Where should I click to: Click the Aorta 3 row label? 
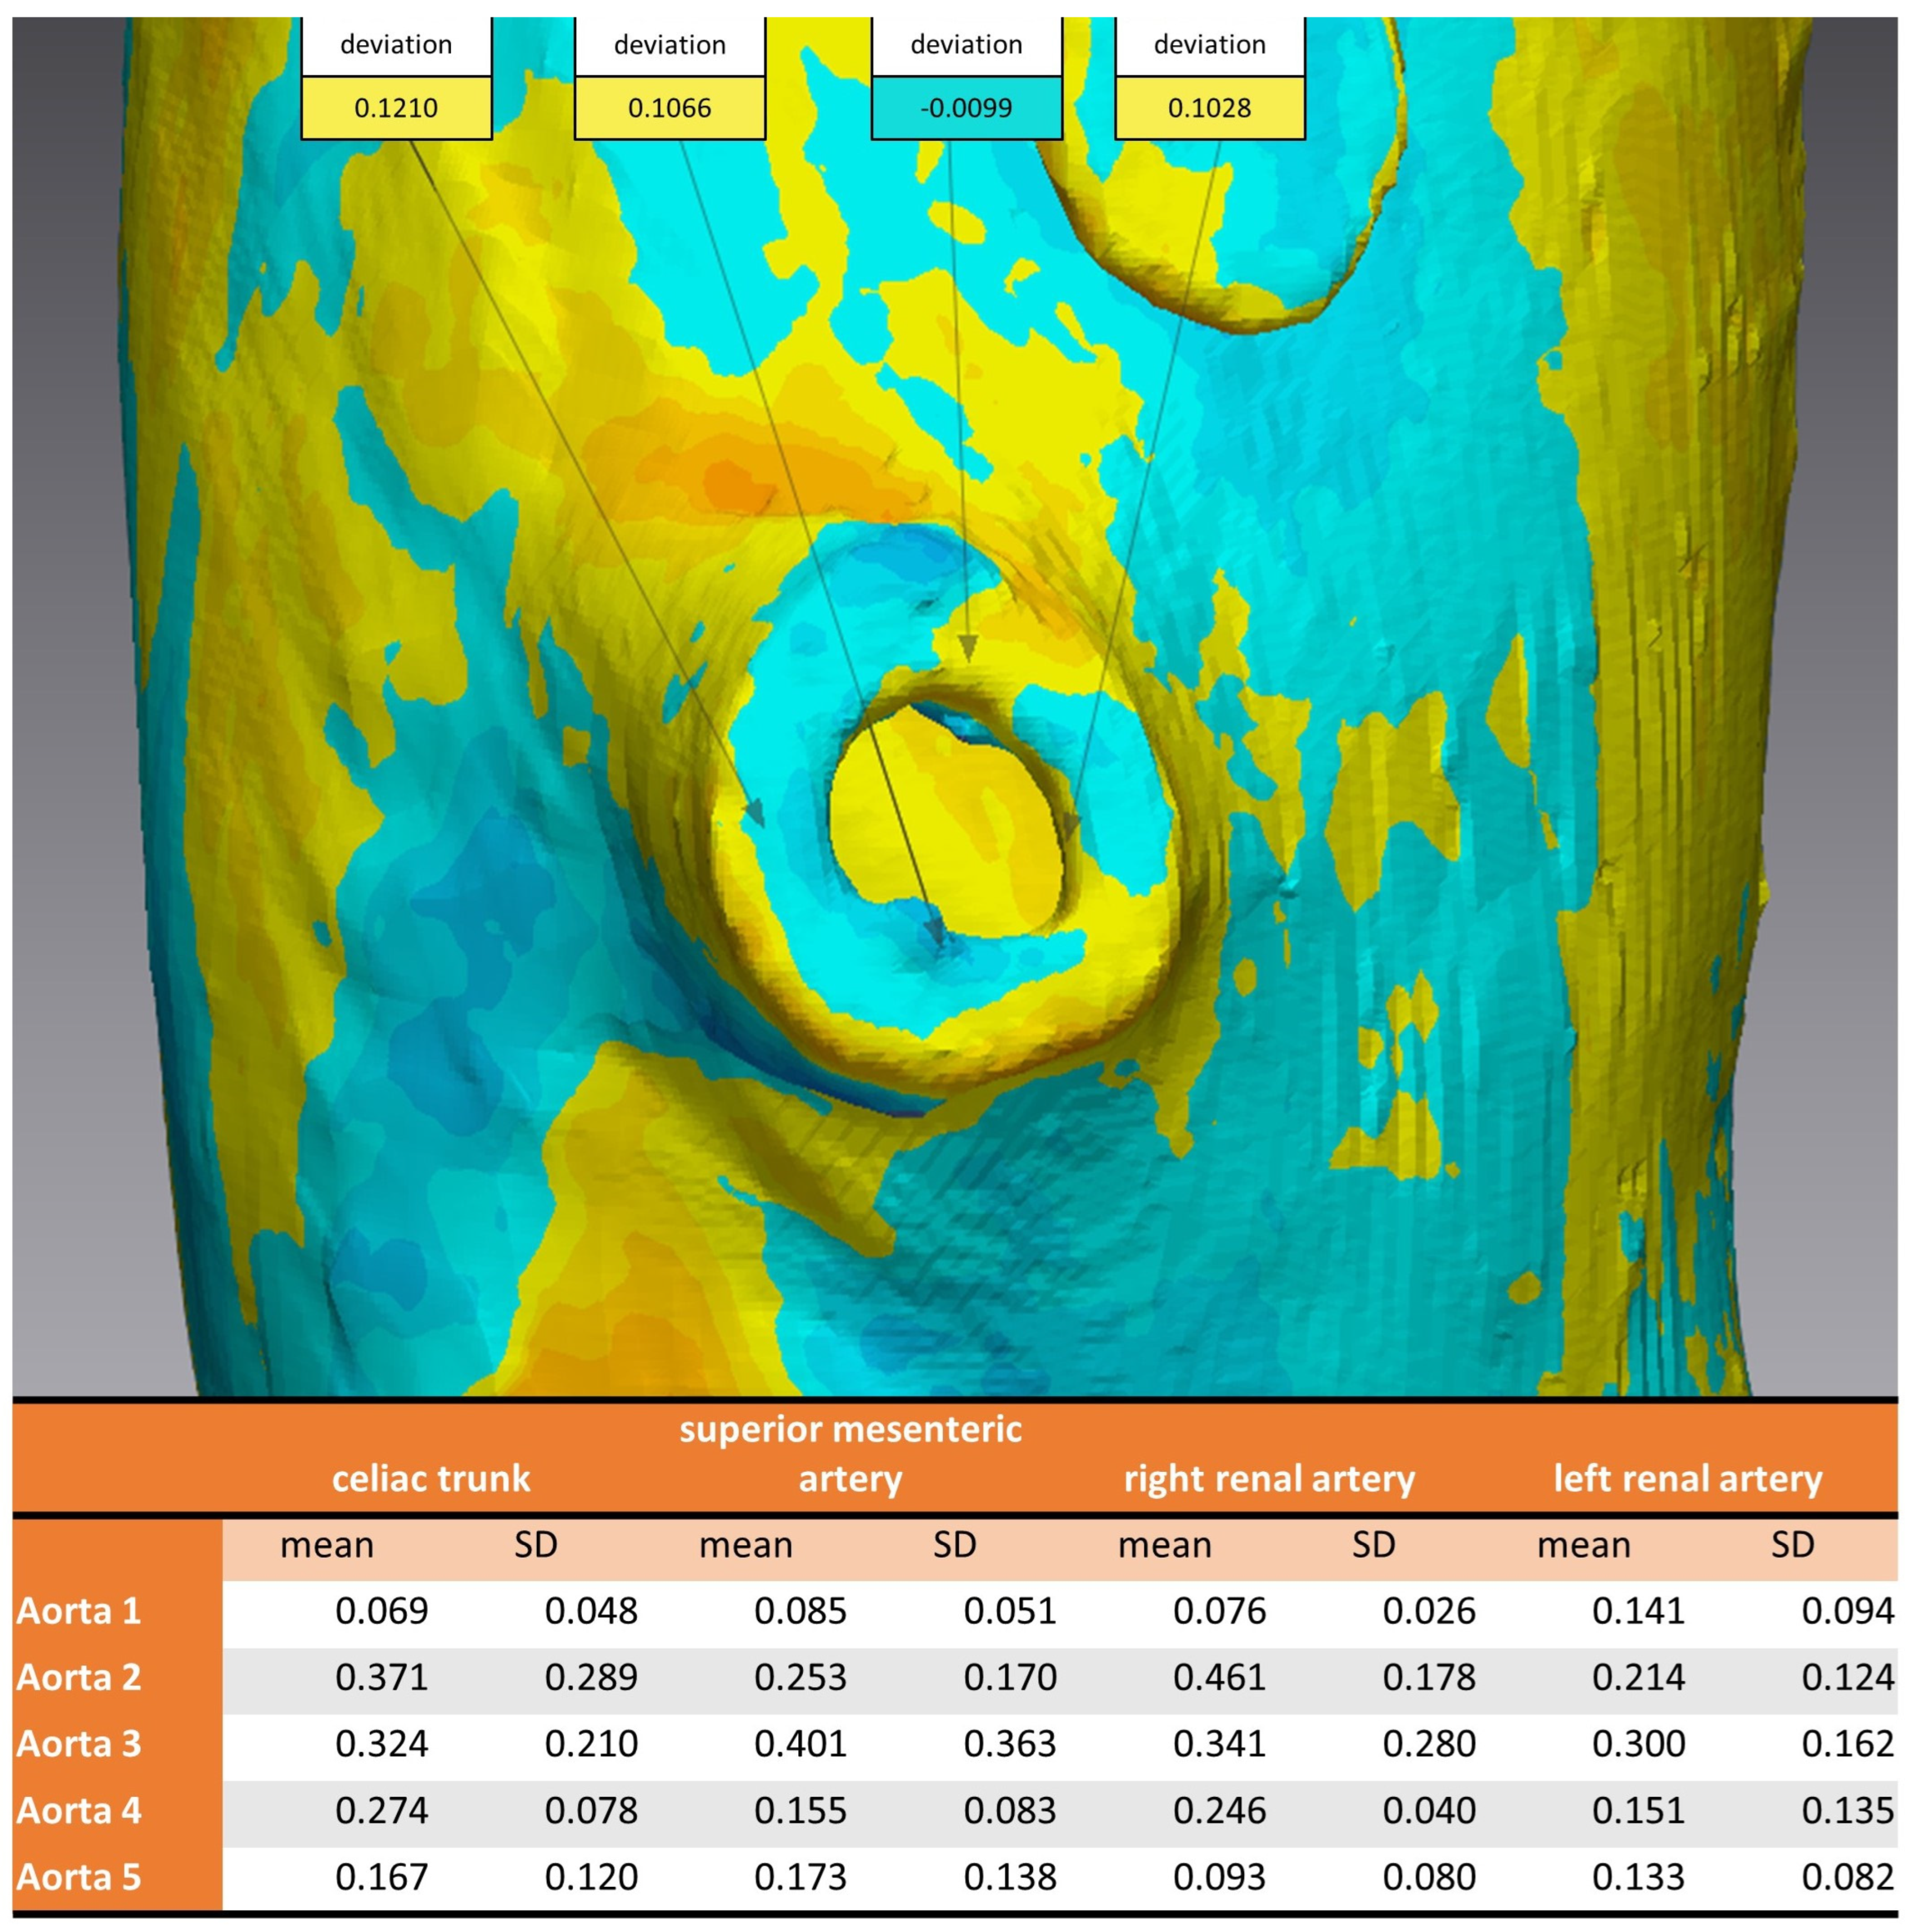[x=79, y=1743]
